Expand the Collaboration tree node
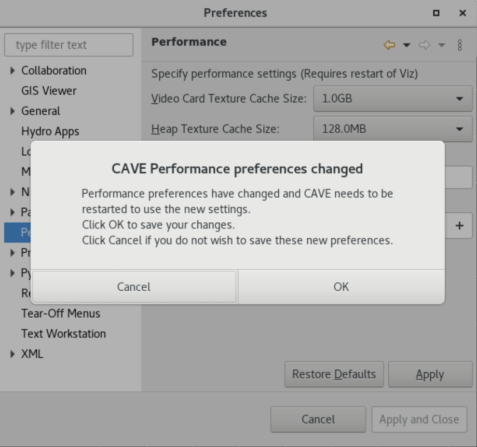Screen dimensions: 477x447 click(x=12, y=71)
